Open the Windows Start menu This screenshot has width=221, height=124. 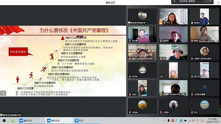click(x=4, y=121)
